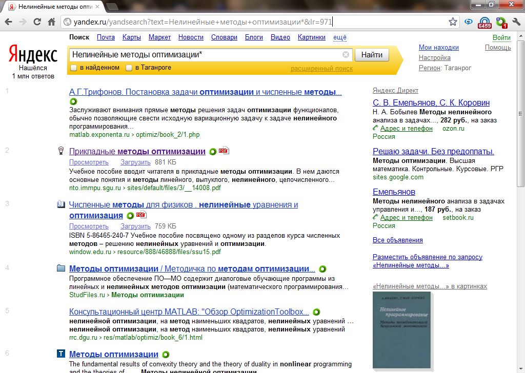The height and width of the screenshot is (373, 525).
Task: Close the Нелинейные методы browser tab
Action: point(97,6)
